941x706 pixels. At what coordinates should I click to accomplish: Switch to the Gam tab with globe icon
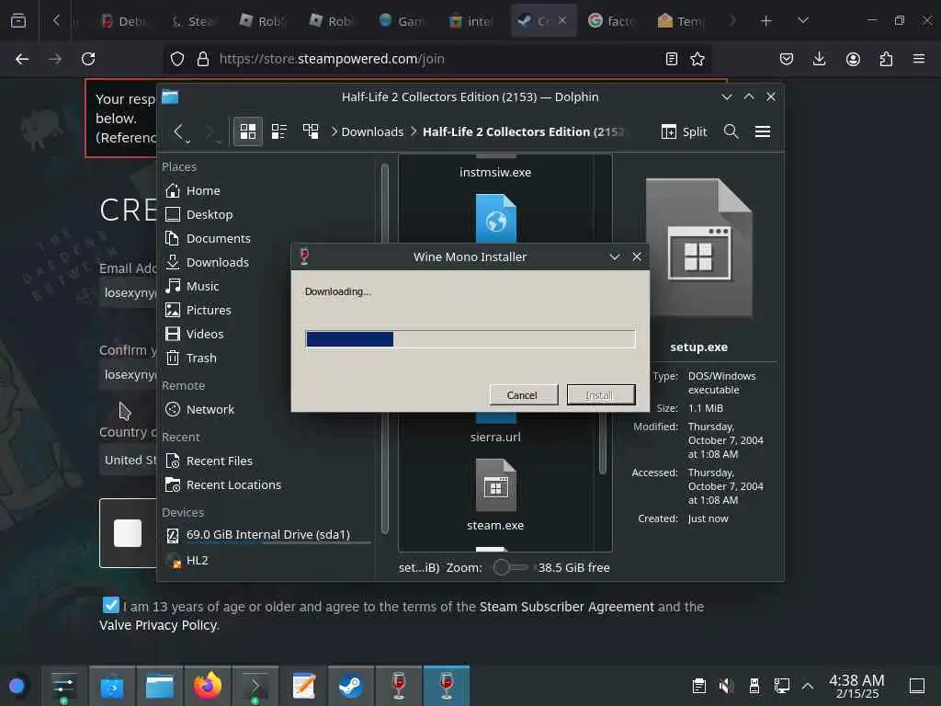(x=402, y=21)
